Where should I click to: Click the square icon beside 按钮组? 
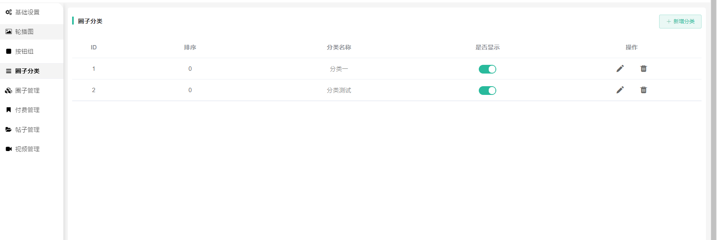(8, 51)
